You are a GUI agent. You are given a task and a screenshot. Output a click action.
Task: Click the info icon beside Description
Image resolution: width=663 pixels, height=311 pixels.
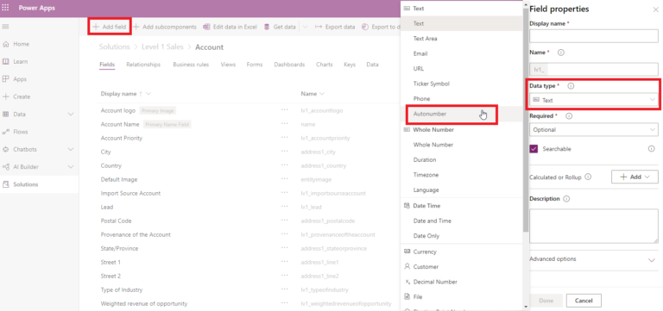coord(566,199)
